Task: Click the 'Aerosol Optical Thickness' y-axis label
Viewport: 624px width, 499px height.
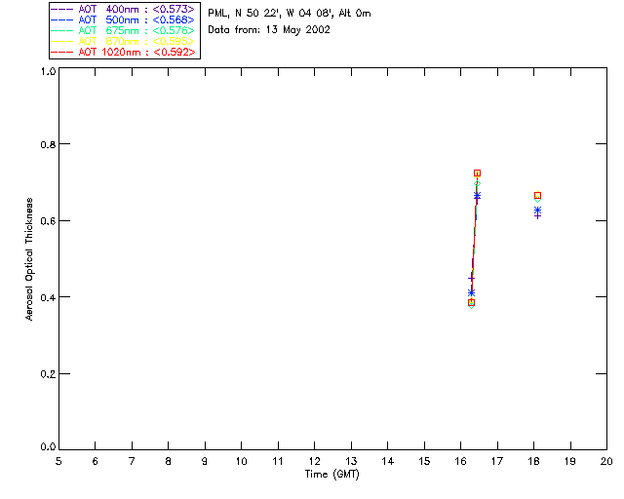Action: (x=29, y=259)
